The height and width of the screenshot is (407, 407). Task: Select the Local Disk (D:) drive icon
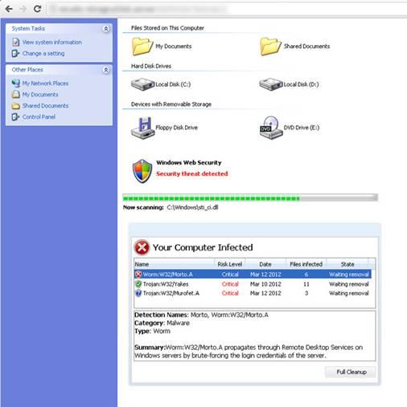click(x=271, y=84)
